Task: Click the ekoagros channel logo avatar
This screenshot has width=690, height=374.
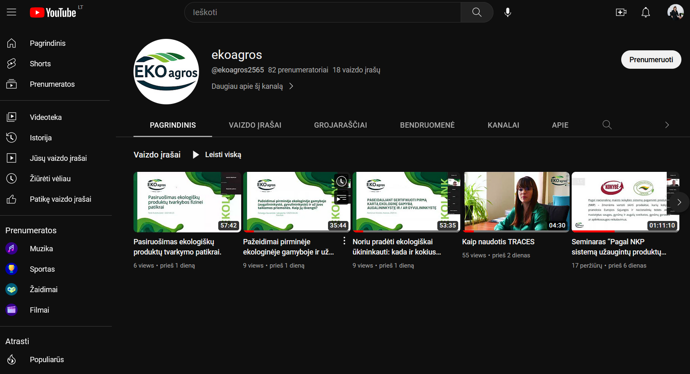Action: (x=166, y=72)
